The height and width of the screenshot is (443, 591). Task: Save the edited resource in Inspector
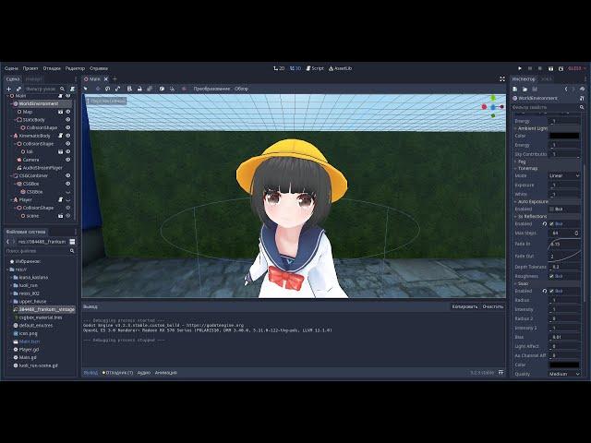click(535, 90)
